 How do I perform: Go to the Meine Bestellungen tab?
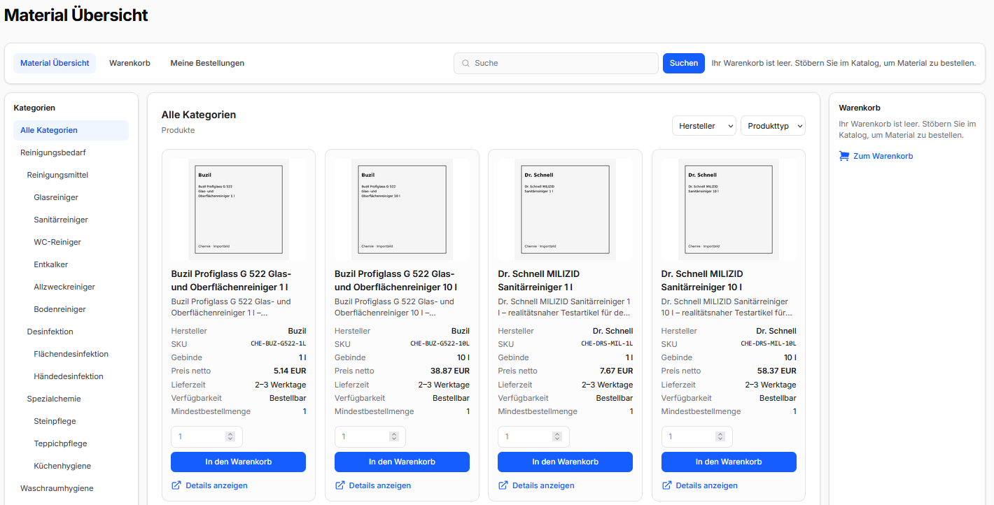click(207, 63)
